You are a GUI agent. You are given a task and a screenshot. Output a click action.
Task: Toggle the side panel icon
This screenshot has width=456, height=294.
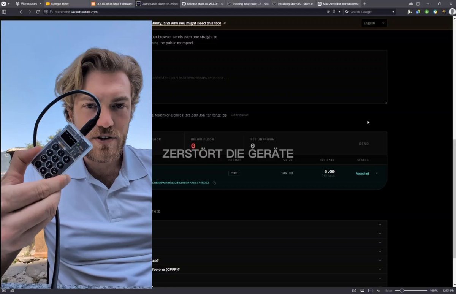[x=4, y=12]
